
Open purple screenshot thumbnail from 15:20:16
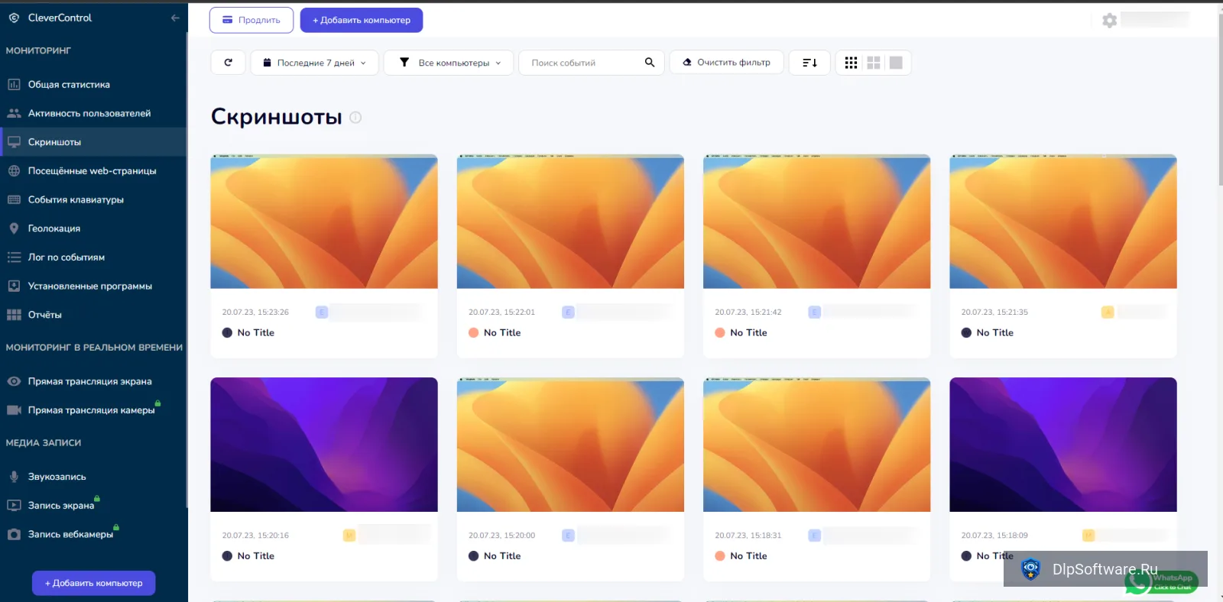(x=324, y=445)
